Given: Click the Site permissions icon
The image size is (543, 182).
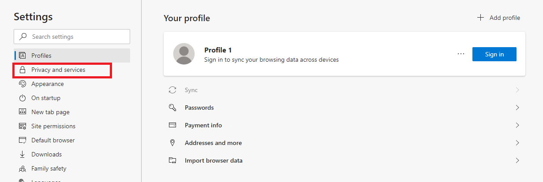Looking at the screenshot, I should [22, 126].
